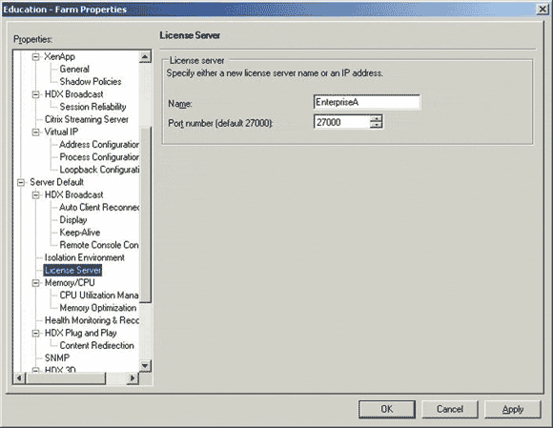Screen dimensions: 553x428
Task: Select Server Default tree label
Action: (x=56, y=182)
